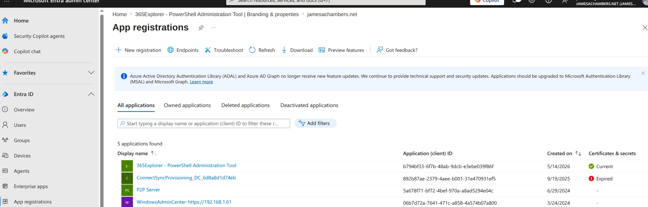Switch to Owned applications tab
This screenshot has height=207, width=648.
pos(187,105)
